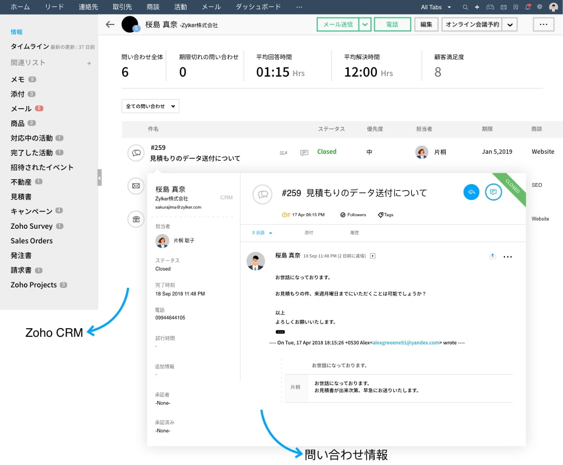Image resolution: width=563 pixels, height=465 pixels.
Task: Open 請求書 in the related list
Action: click(21, 270)
